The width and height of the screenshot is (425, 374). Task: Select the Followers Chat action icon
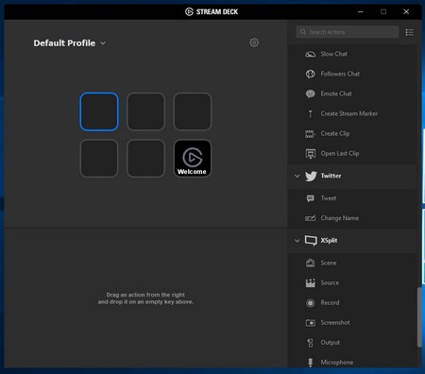coord(310,74)
